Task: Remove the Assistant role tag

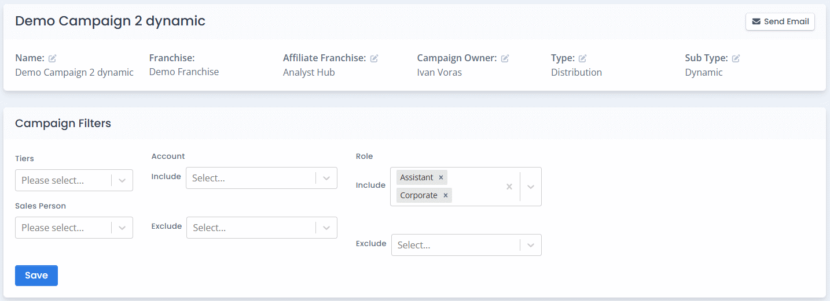Action: pyautogui.click(x=441, y=177)
